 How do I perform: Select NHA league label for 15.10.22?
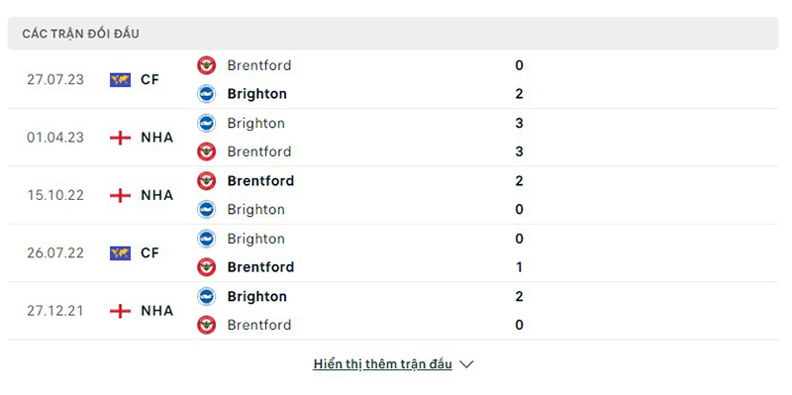coord(157,195)
